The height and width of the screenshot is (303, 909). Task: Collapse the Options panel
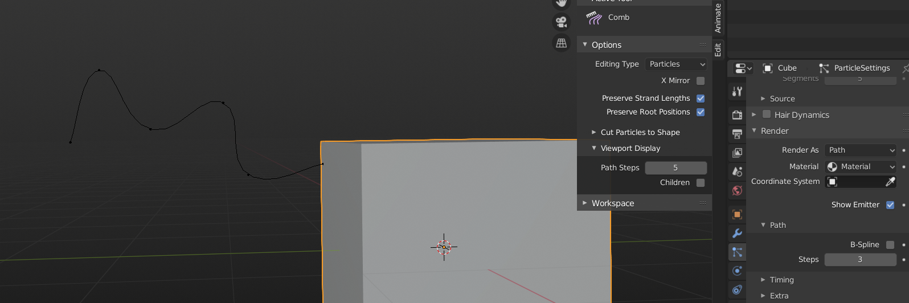[x=585, y=44]
